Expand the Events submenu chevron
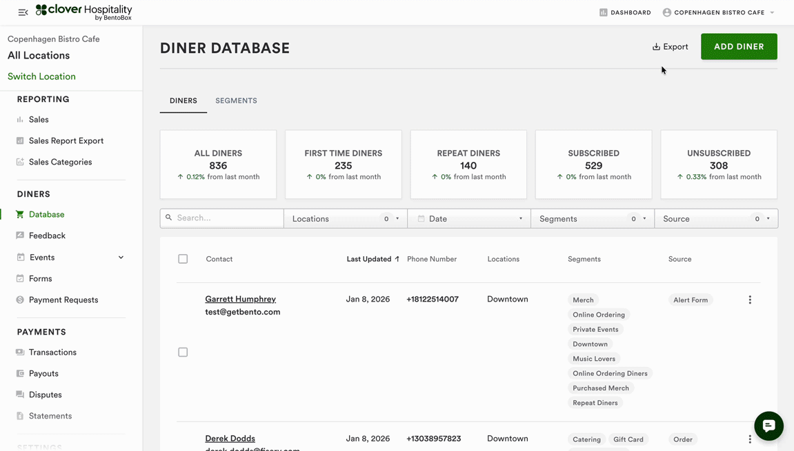The height and width of the screenshot is (451, 794). pos(121,258)
